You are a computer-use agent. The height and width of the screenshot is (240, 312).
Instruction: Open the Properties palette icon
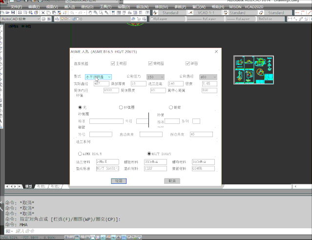pos(113,13)
